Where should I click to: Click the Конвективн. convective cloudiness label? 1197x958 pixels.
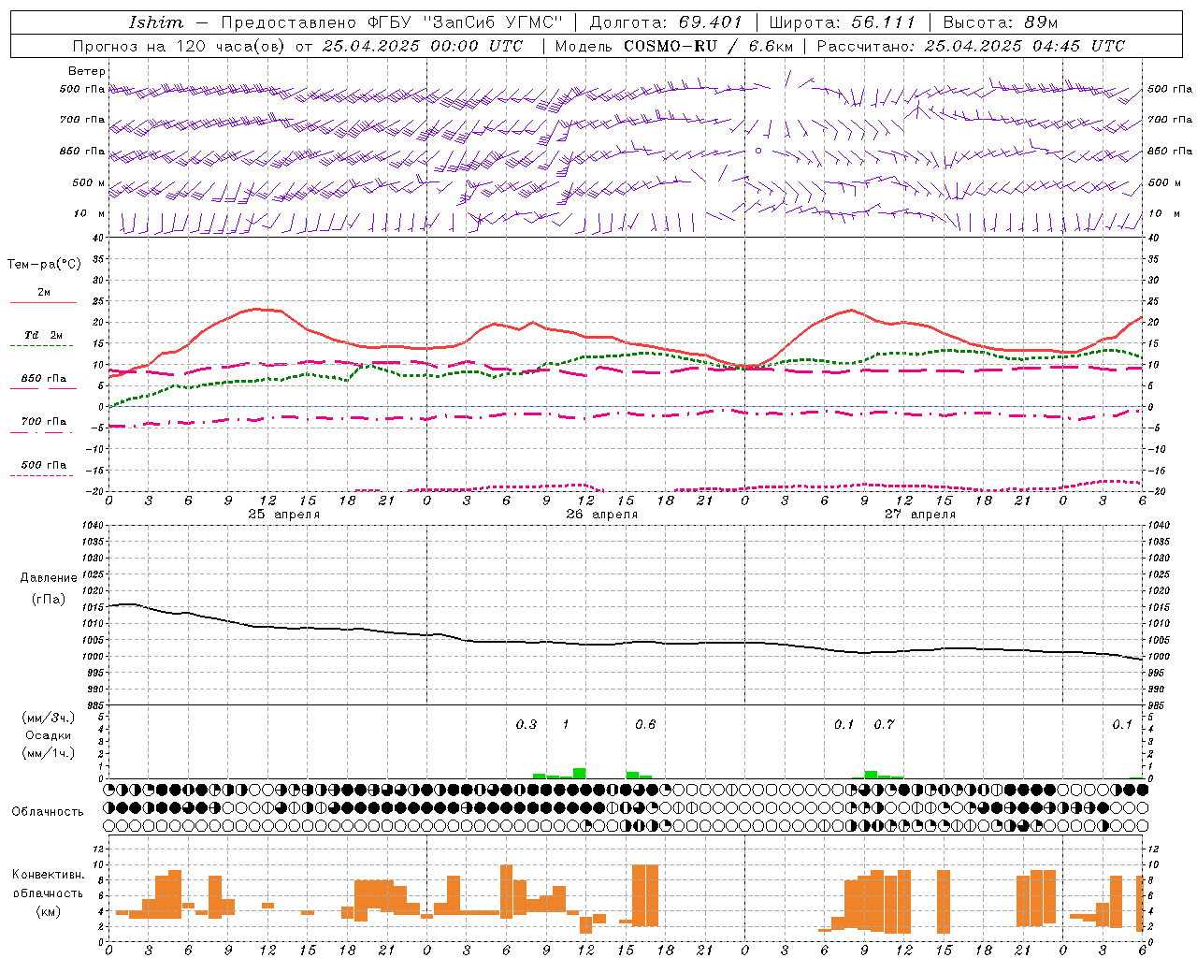click(48, 875)
